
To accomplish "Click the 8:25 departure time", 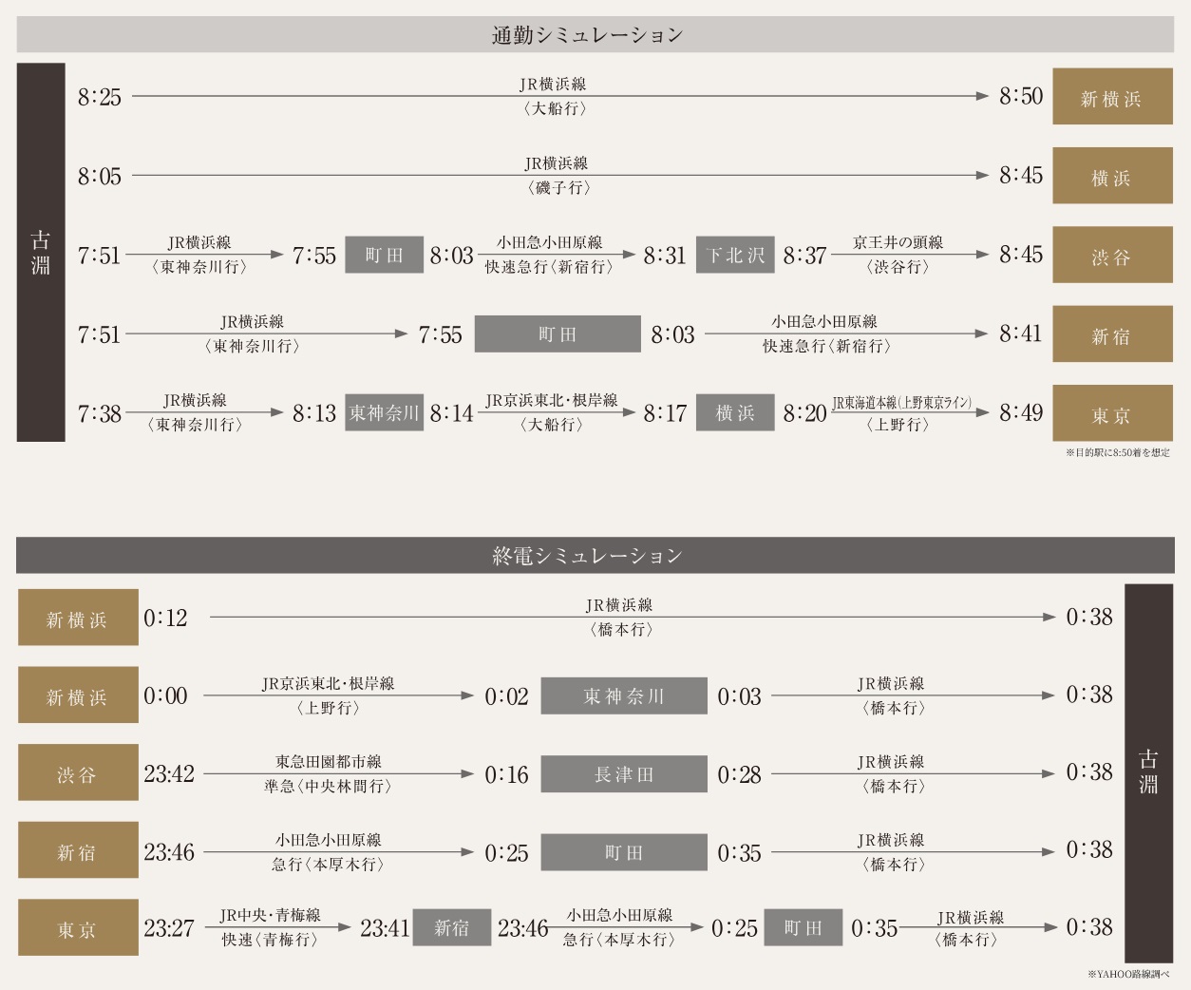I will click(x=100, y=97).
